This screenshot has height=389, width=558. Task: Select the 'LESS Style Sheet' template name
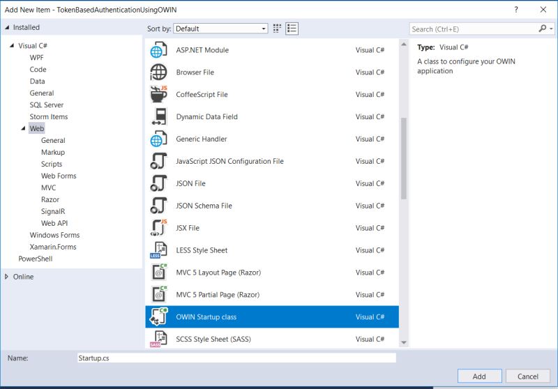[x=202, y=250]
